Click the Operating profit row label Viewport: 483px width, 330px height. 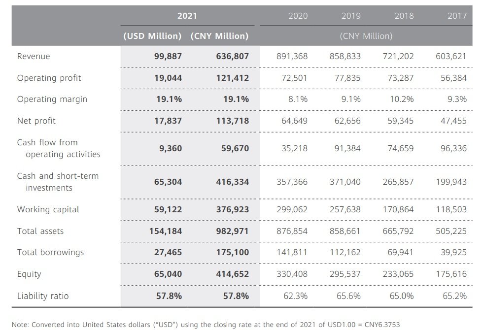49,78
